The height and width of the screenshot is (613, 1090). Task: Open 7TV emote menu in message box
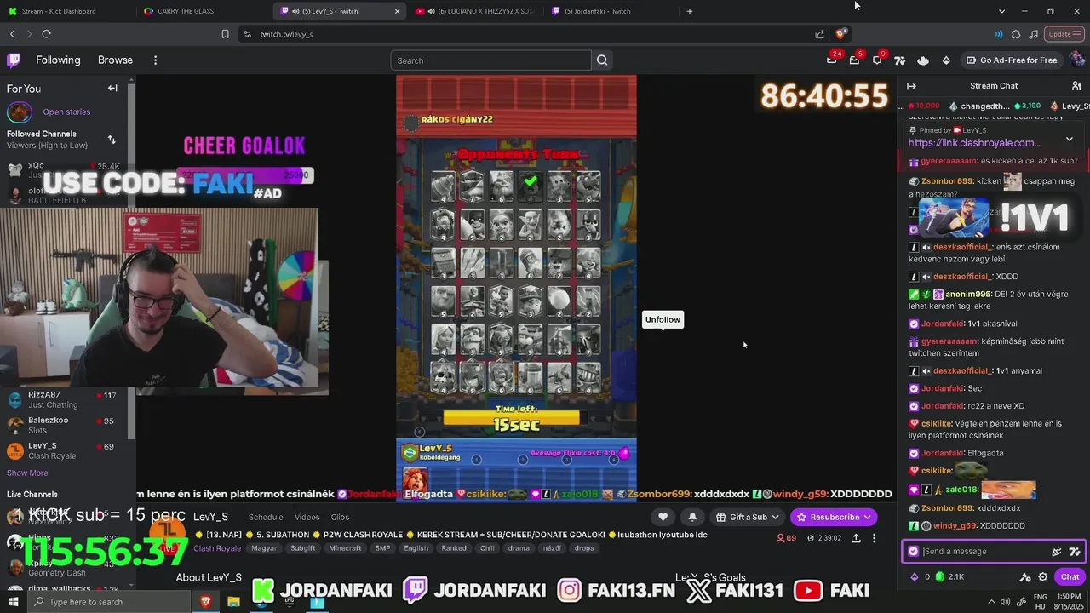1075,552
